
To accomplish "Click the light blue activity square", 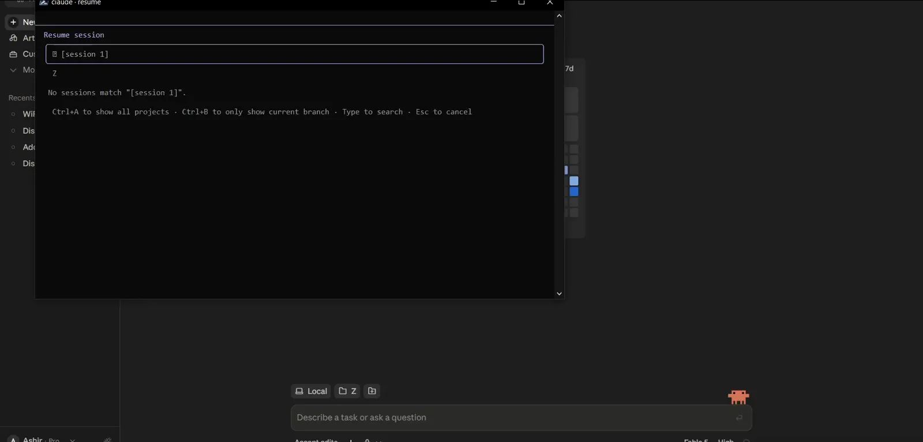I will (x=574, y=181).
